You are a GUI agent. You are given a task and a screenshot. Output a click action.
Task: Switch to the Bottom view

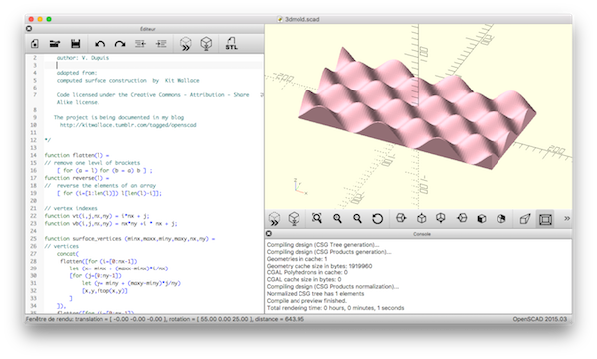point(441,218)
